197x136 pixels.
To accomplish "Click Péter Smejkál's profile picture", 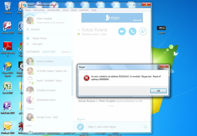I will coord(30,21).
